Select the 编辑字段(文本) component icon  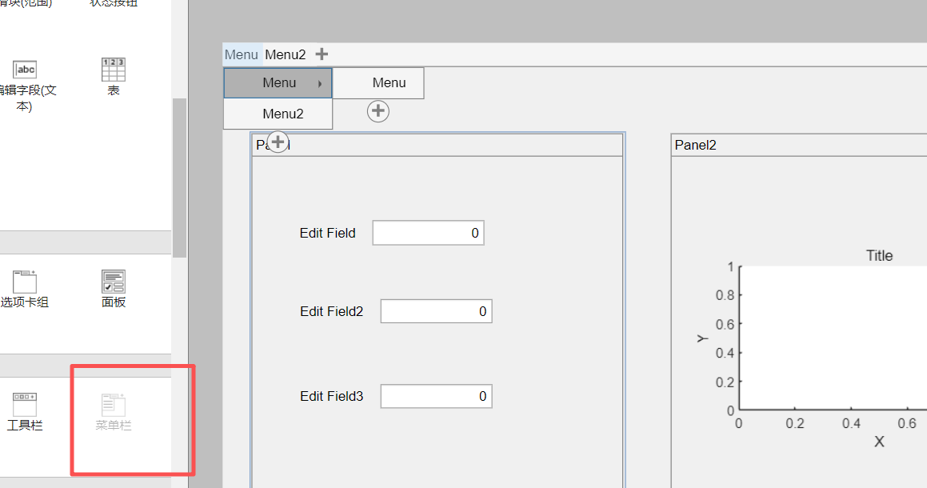25,70
